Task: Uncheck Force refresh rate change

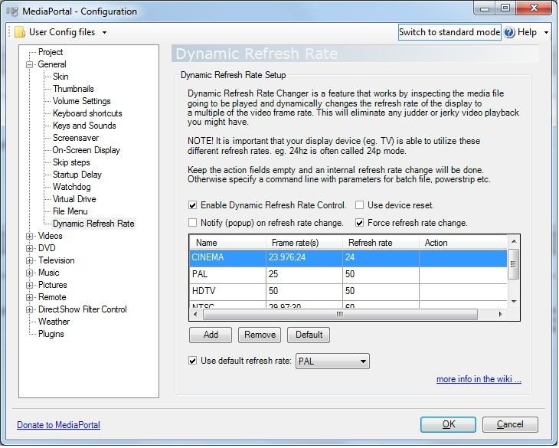Action: click(x=360, y=224)
